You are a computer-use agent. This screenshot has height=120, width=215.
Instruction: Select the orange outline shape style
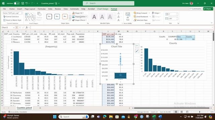65,17
